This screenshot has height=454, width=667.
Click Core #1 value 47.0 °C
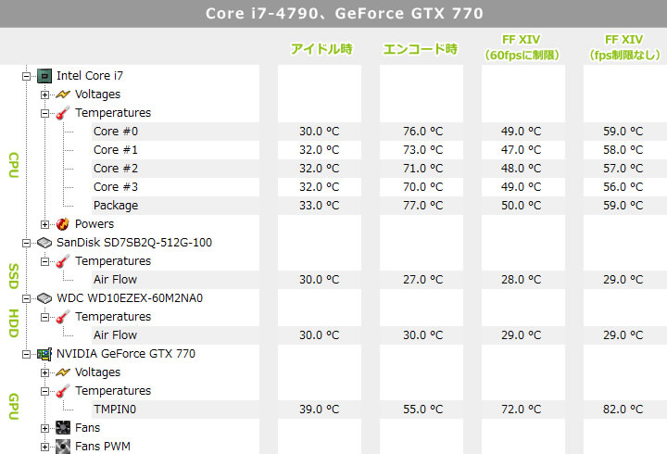(x=521, y=150)
